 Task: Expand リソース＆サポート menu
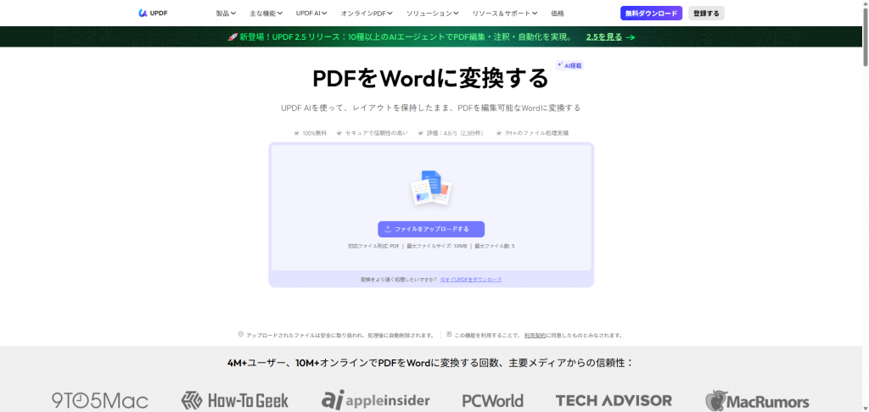point(505,14)
